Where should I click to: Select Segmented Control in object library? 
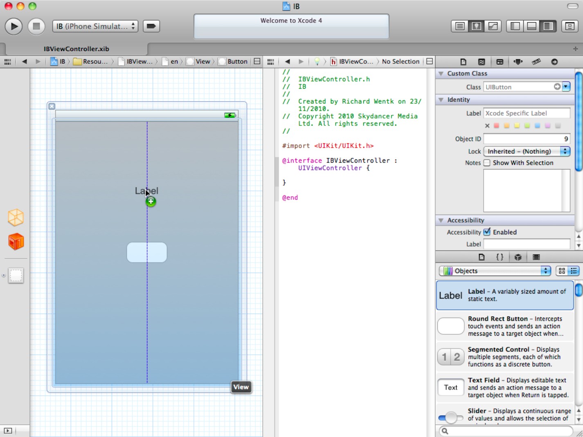coord(505,357)
